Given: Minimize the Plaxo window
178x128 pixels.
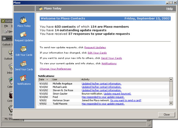Looking at the screenshot, I should click(167, 3).
